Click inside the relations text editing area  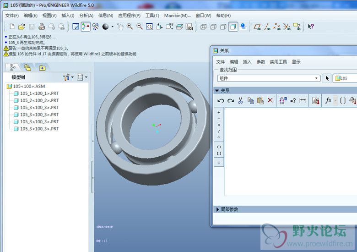coord(291,152)
